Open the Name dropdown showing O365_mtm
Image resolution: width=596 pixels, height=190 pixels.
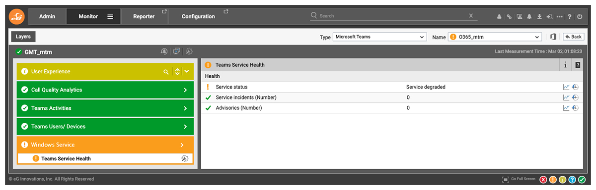(x=494, y=37)
